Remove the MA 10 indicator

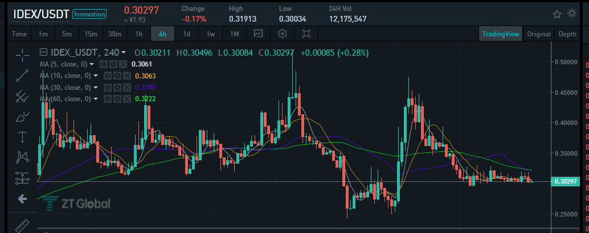[127, 76]
